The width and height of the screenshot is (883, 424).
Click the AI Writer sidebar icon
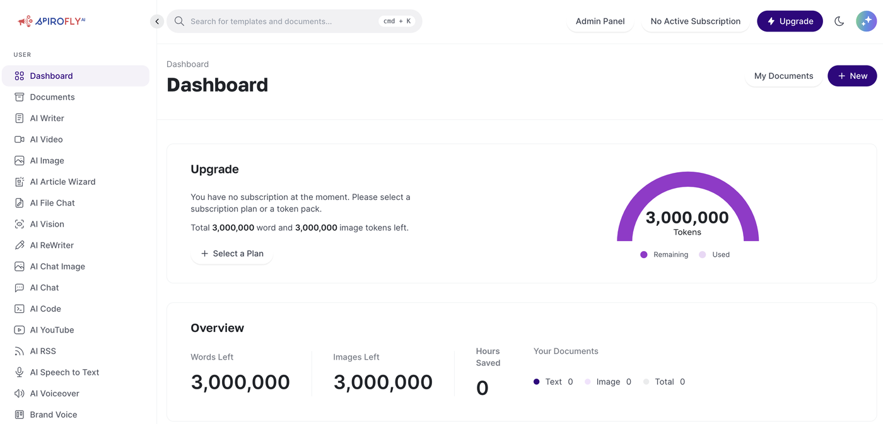coord(20,118)
